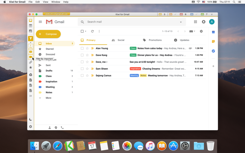Open Google Drive from the Kiwi sidebar
This screenshot has height=153, width=245.
click(30, 75)
